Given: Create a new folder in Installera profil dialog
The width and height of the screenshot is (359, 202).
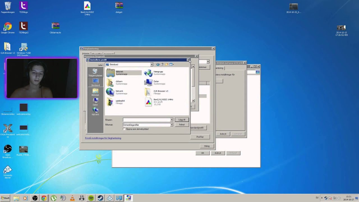Looking at the screenshot, I should coord(166,65).
